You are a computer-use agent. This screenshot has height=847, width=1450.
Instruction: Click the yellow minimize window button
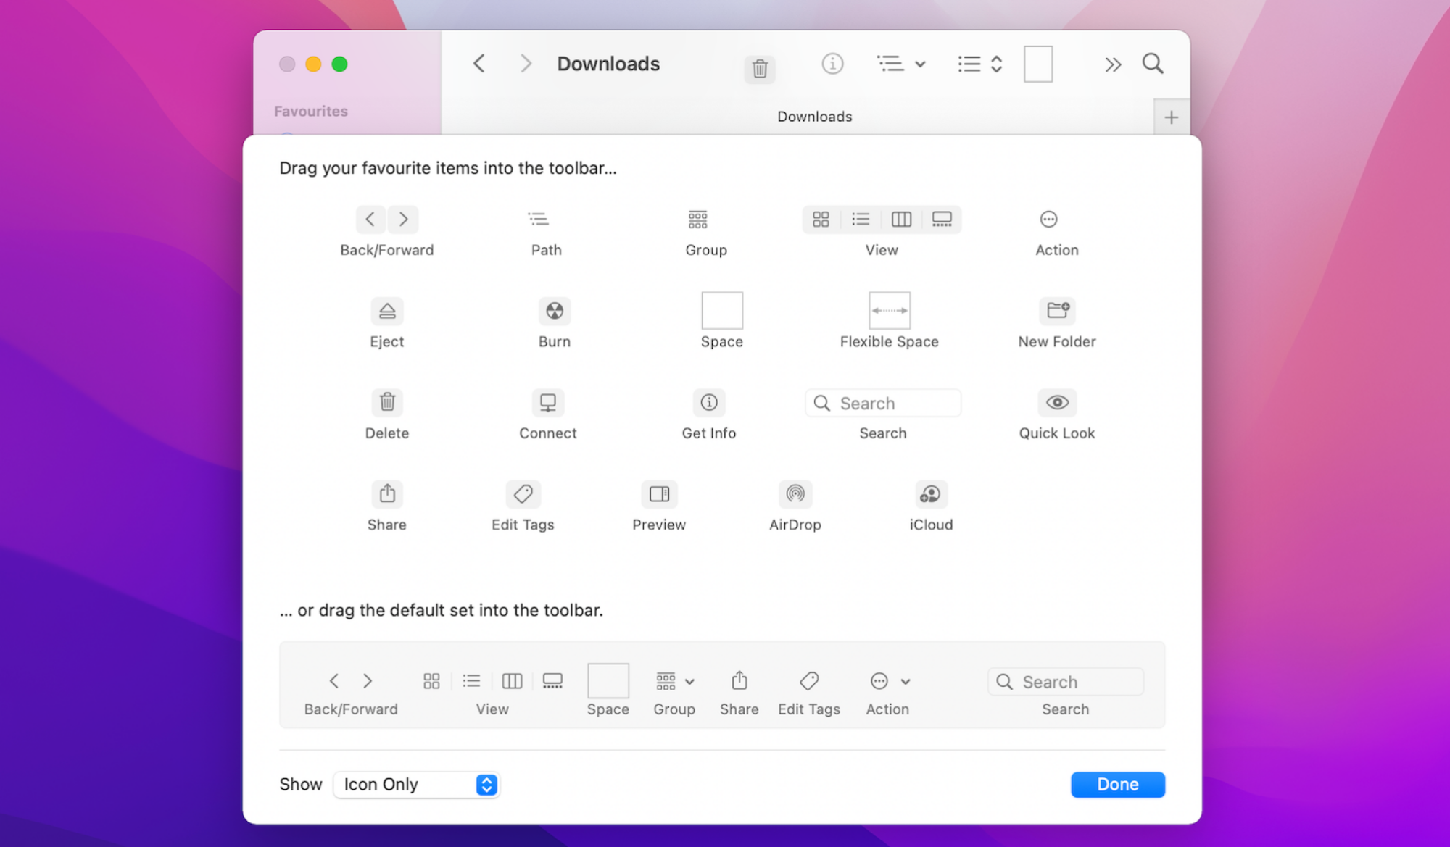[313, 64]
